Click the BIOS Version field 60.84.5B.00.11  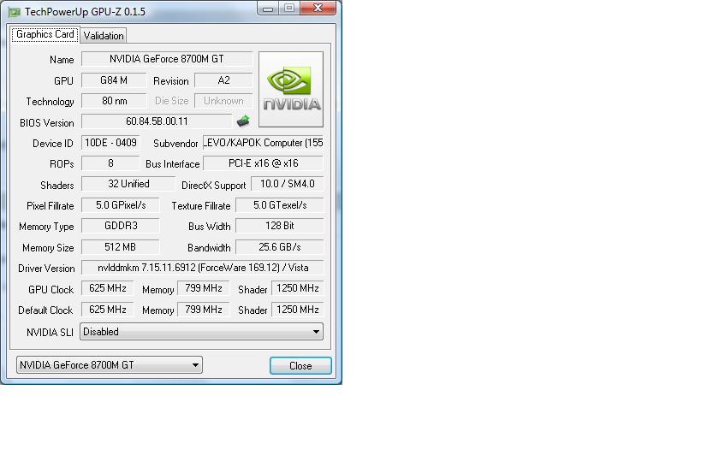point(157,121)
